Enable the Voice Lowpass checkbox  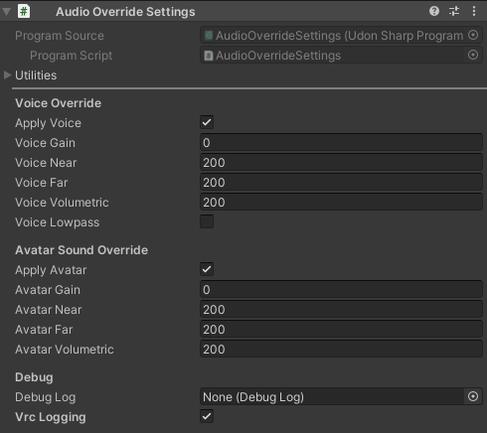tap(207, 221)
